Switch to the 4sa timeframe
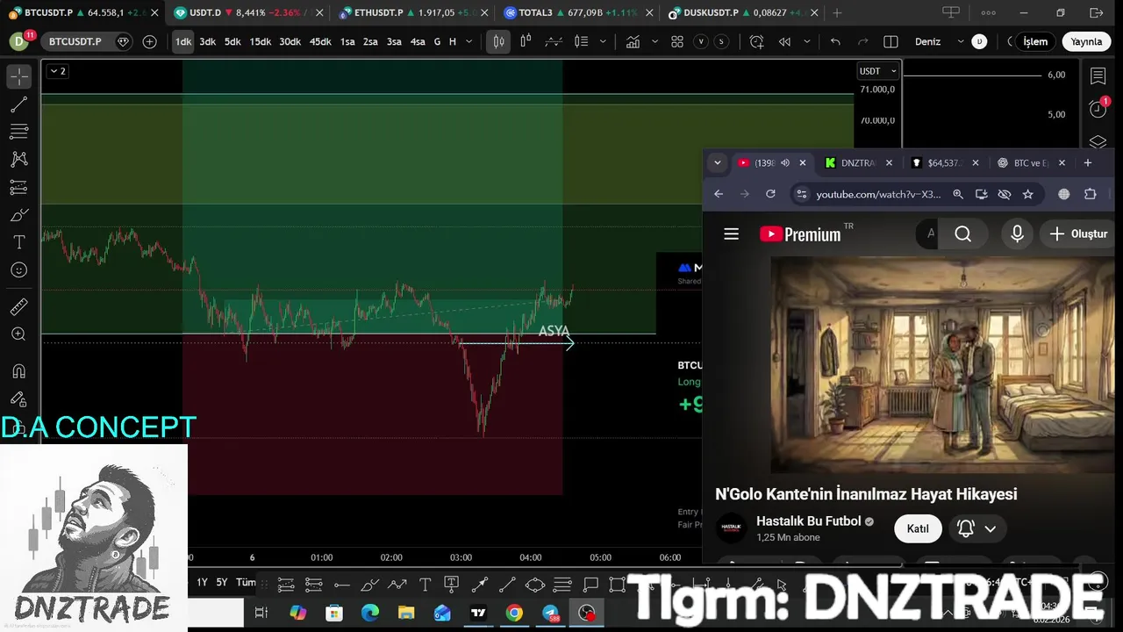Image resolution: width=1123 pixels, height=632 pixels. click(418, 41)
